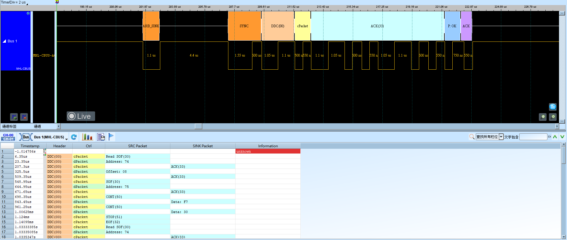This screenshot has height=240, width=567.
Task: Click the SINK Packet column header
Action: coord(203,146)
